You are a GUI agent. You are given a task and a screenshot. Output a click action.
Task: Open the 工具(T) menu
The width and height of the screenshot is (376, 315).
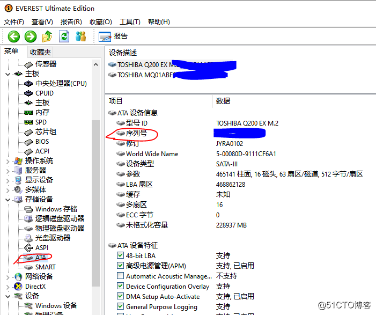130,22
